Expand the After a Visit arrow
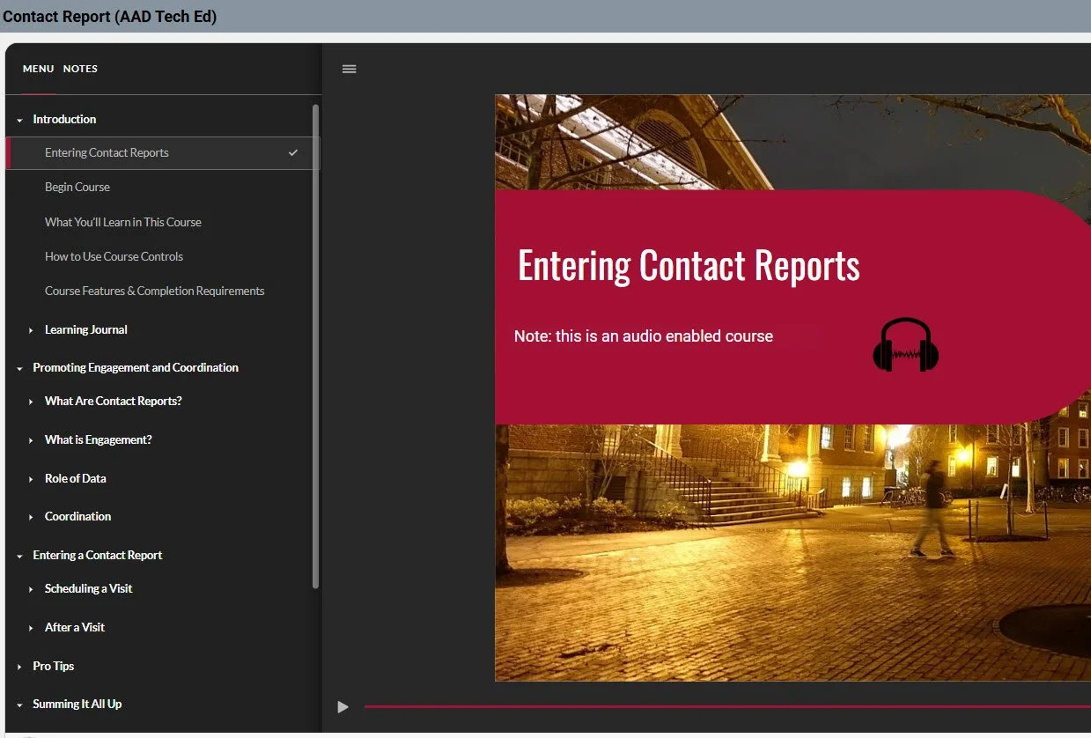 [x=32, y=628]
